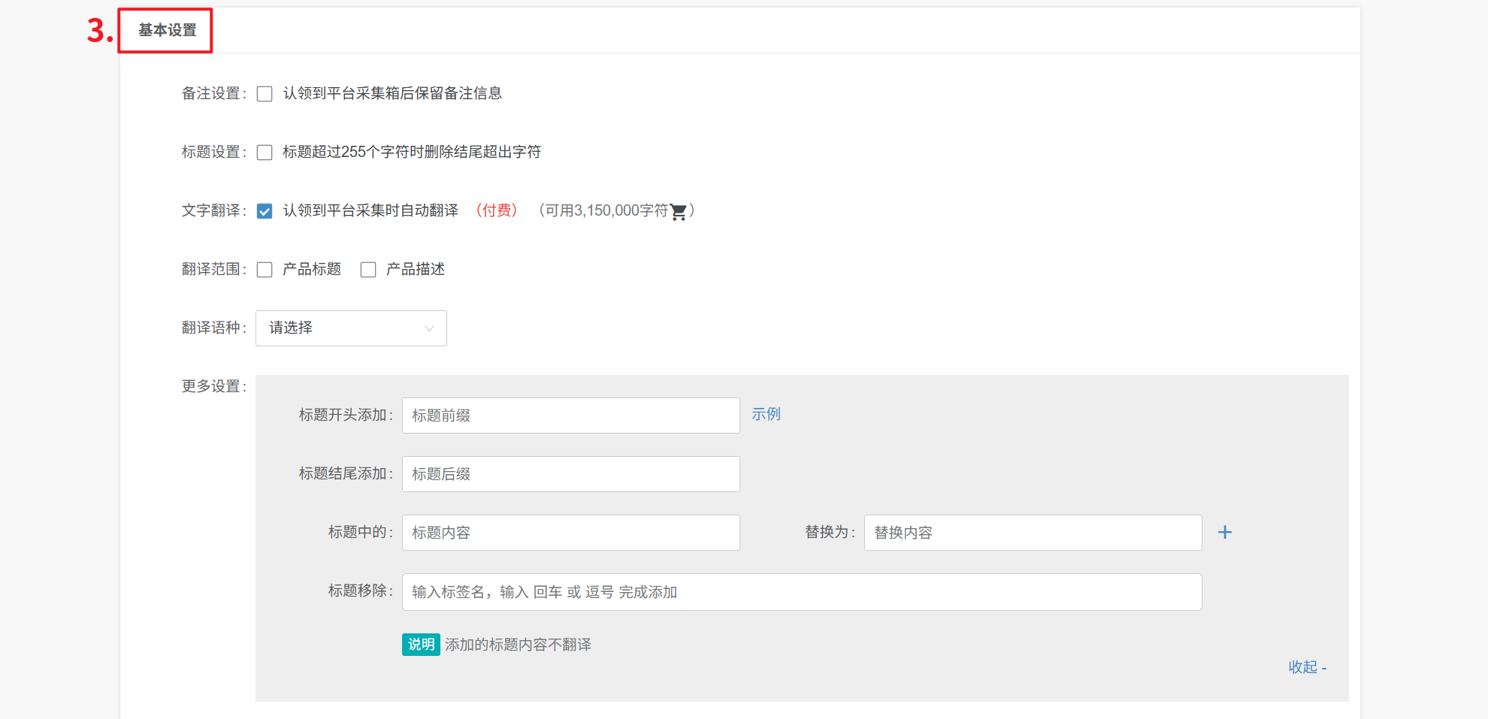
Task: Click the title removal tag input box
Action: point(801,592)
